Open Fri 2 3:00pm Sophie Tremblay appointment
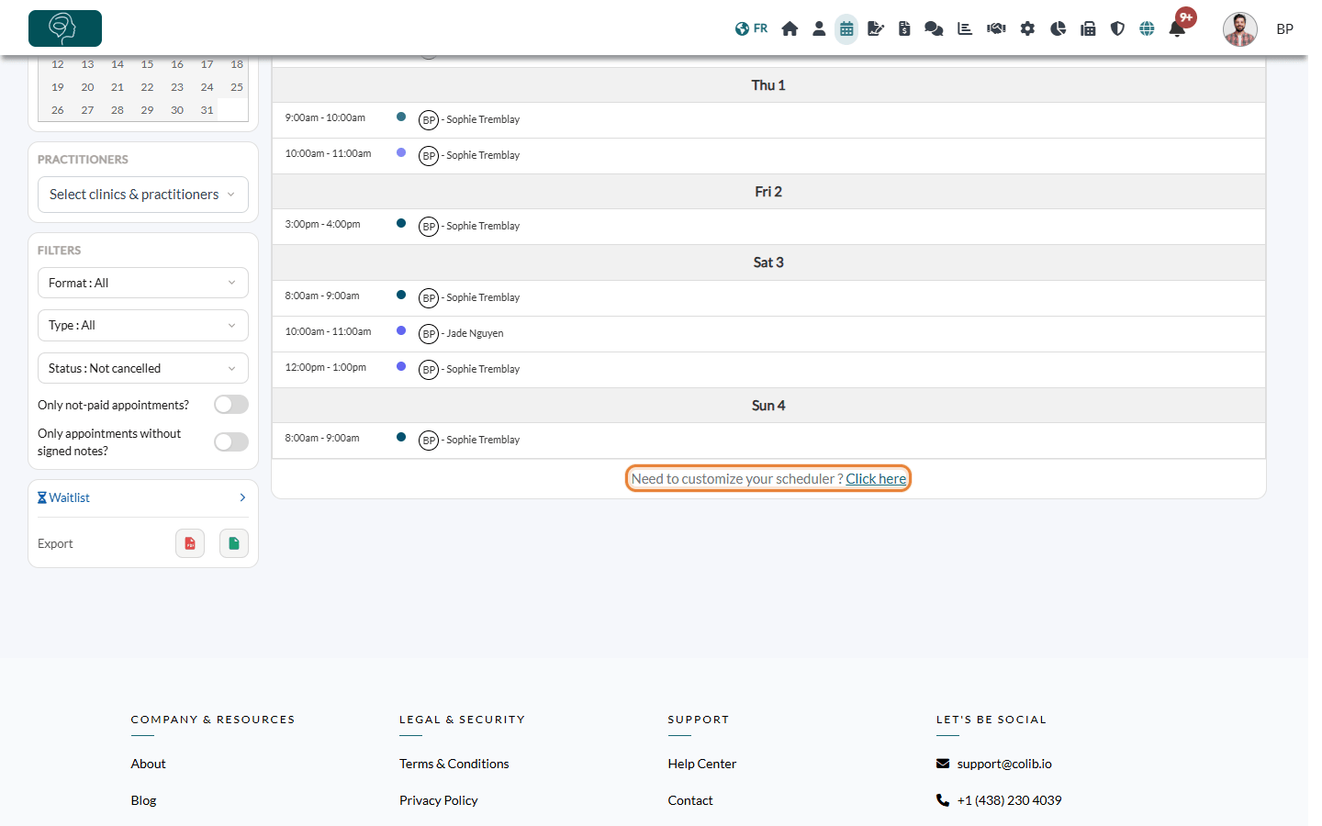This screenshot has width=1322, height=826. point(768,226)
